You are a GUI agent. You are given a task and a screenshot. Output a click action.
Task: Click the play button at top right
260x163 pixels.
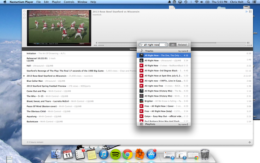click(247, 12)
